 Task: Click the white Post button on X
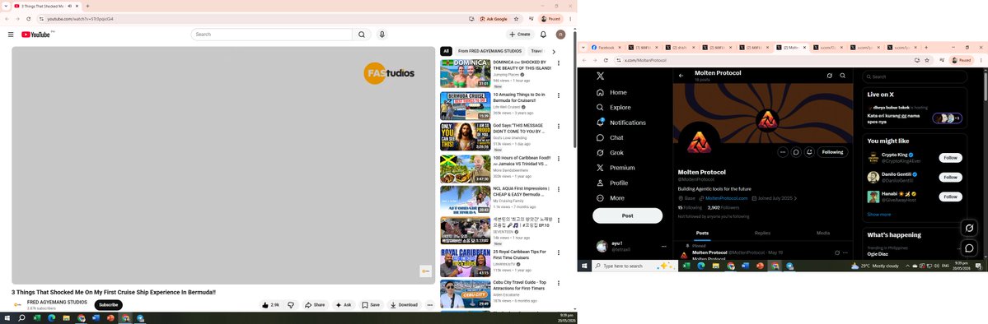click(x=628, y=215)
